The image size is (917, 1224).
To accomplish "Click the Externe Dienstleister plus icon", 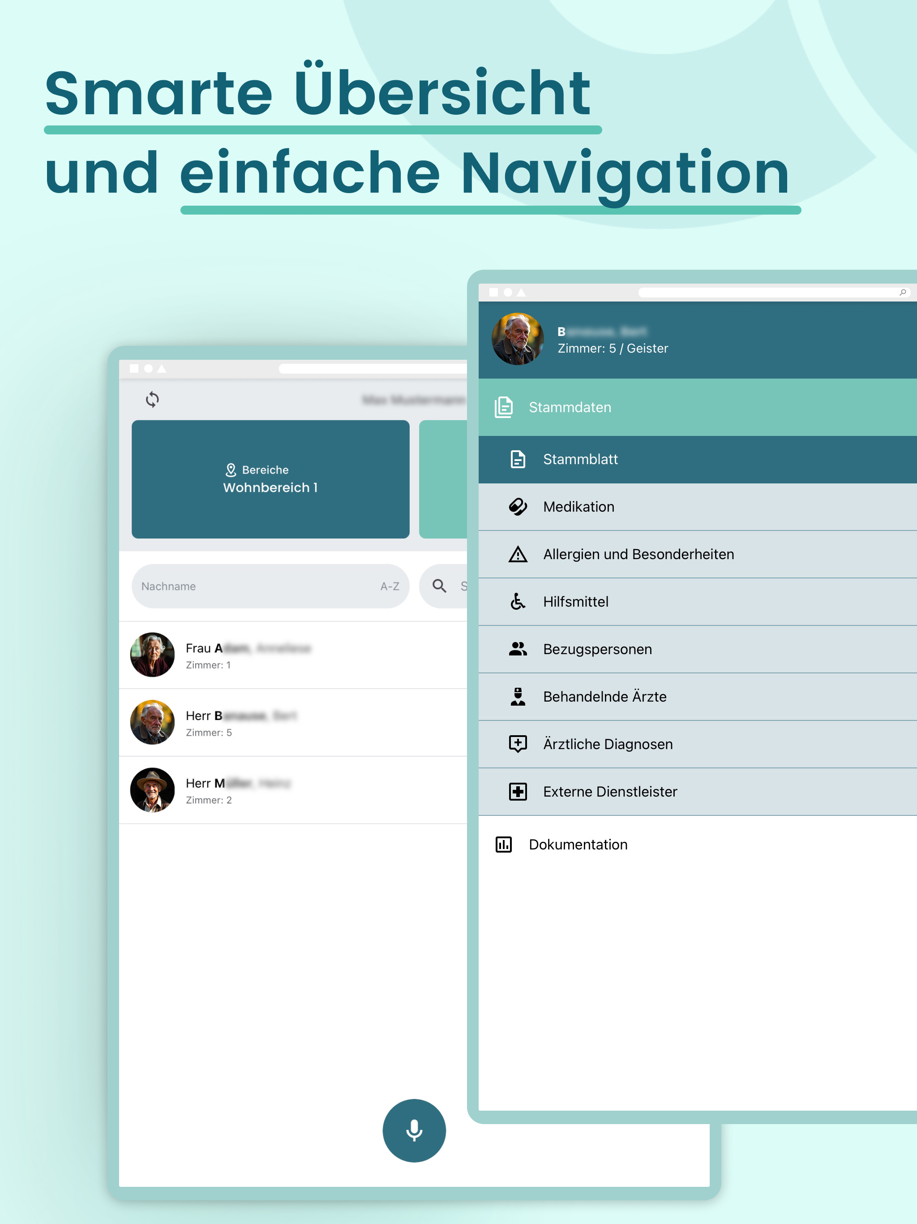I will tap(518, 792).
